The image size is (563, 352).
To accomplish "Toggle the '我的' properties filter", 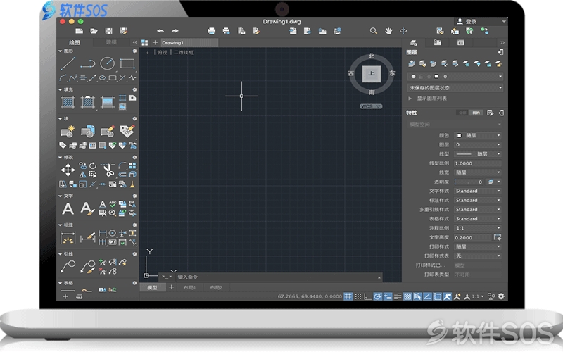I will 476,113.
